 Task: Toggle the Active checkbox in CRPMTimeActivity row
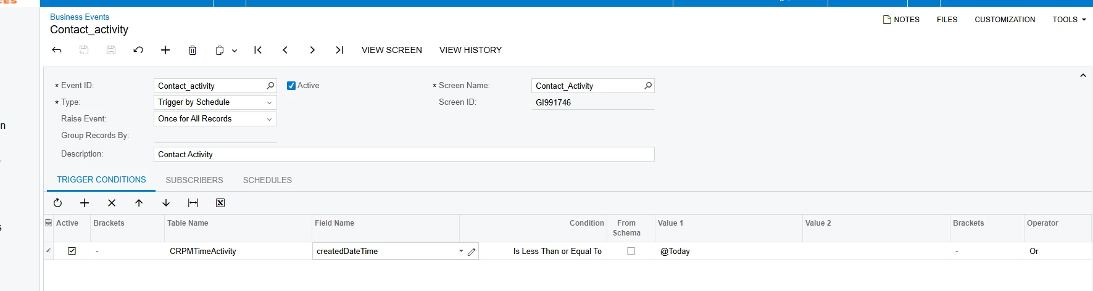tap(72, 251)
